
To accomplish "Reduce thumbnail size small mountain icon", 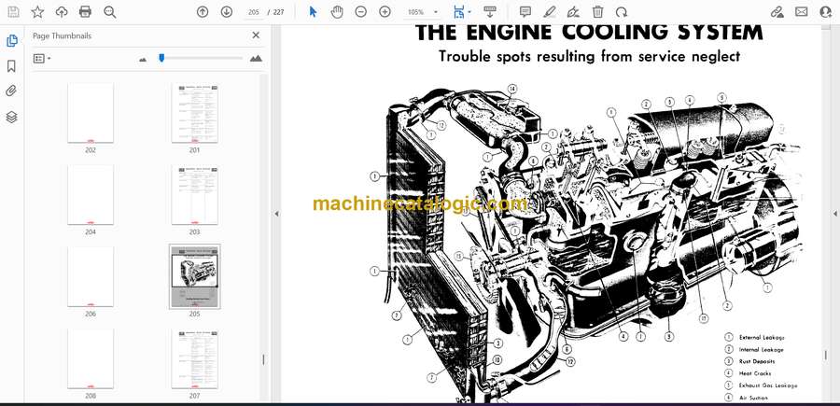I will point(143,59).
